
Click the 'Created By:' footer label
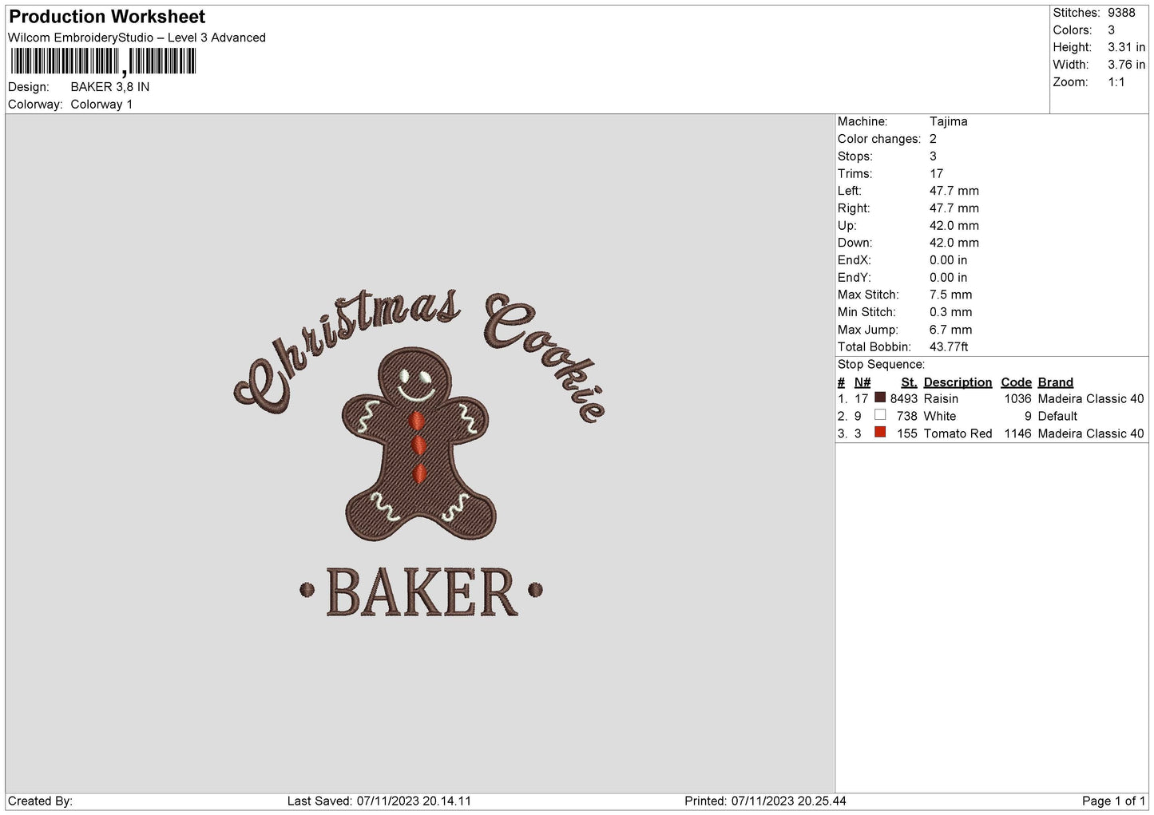(40, 801)
